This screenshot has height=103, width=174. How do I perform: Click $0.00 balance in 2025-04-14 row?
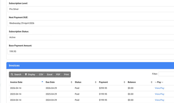click(131, 94)
